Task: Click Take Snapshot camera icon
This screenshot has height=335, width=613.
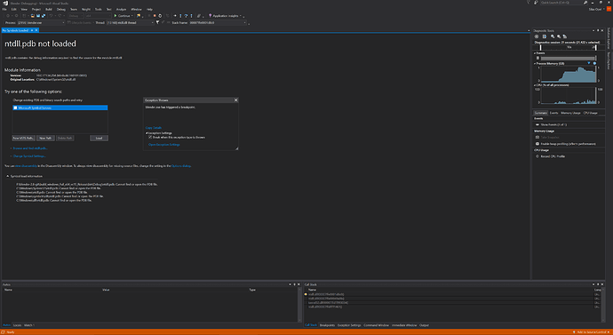Action: [537, 138]
